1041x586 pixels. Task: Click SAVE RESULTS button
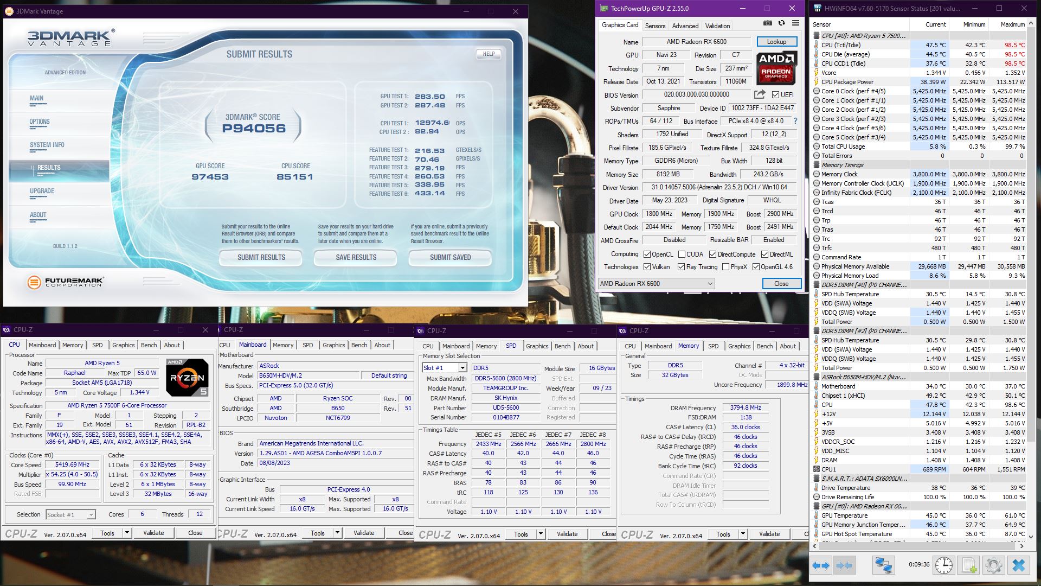click(356, 257)
